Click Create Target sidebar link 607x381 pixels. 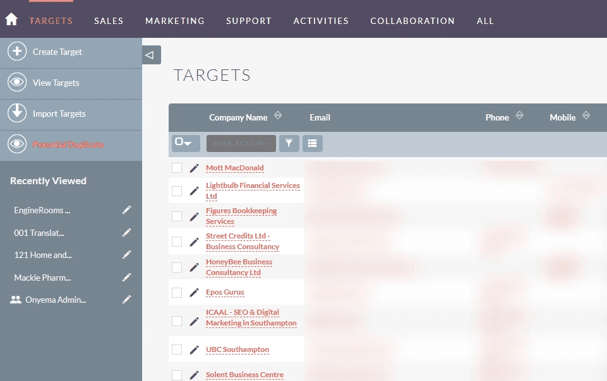57,52
